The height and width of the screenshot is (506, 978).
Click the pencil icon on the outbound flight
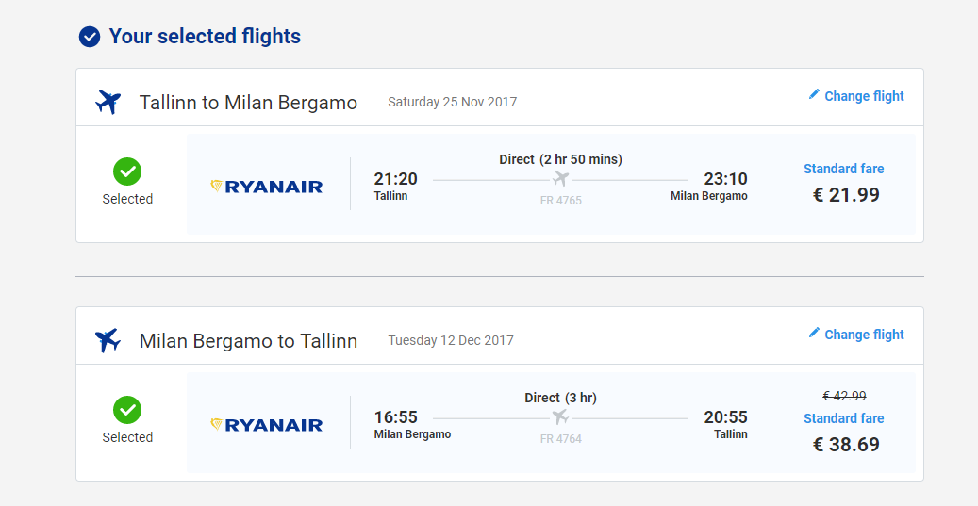tap(814, 94)
